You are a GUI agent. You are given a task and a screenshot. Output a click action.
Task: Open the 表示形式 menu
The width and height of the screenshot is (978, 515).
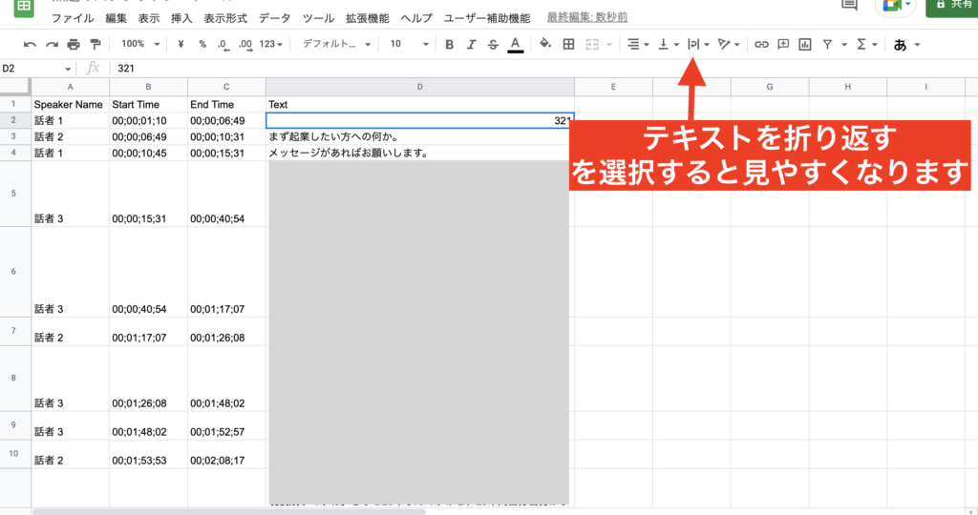[226, 18]
